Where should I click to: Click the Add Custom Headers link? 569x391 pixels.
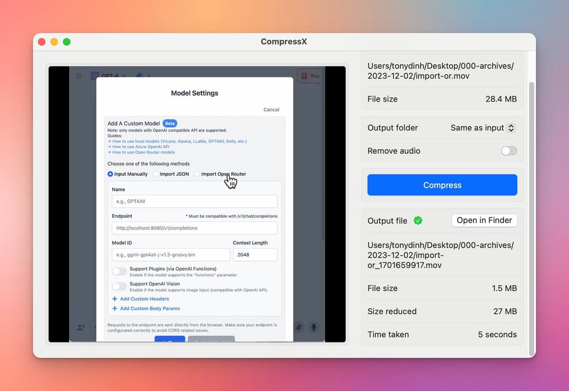[x=141, y=299]
